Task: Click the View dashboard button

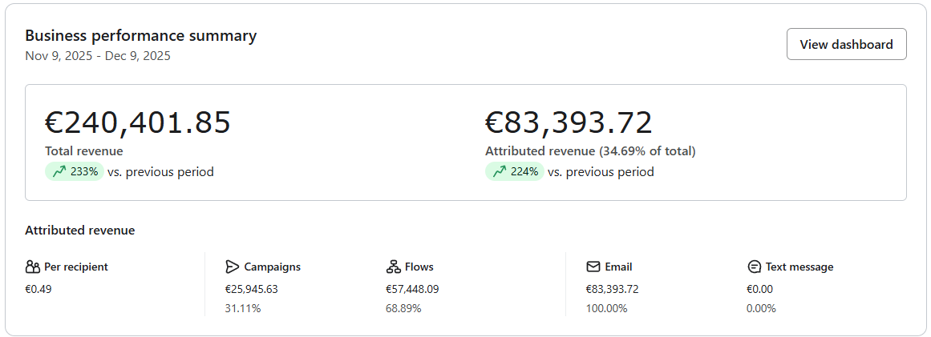Action: pyautogui.click(x=846, y=44)
